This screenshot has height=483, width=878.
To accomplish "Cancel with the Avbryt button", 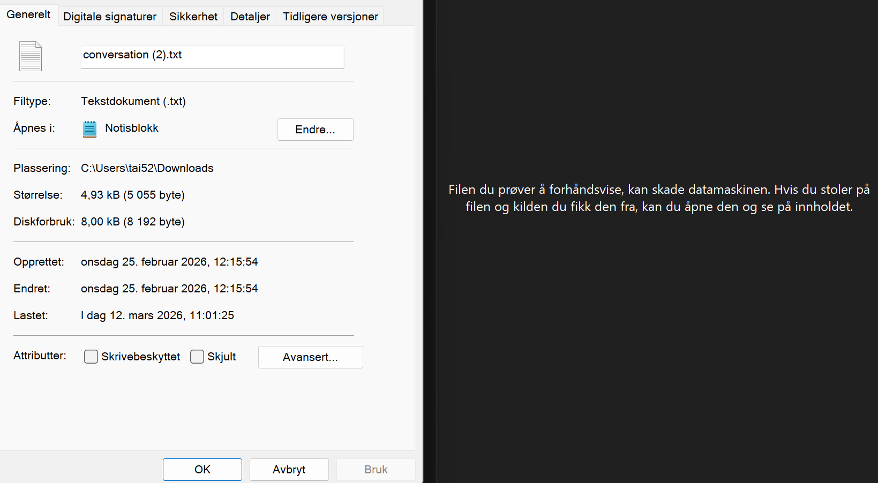I will tap(289, 470).
